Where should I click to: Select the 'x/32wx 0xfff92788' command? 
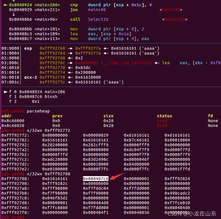48,174
